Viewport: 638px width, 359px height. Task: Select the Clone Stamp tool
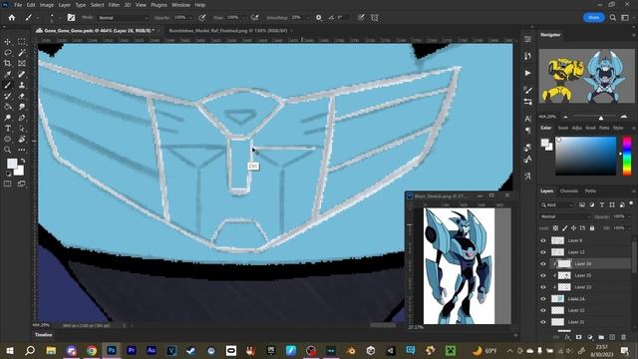22,85
